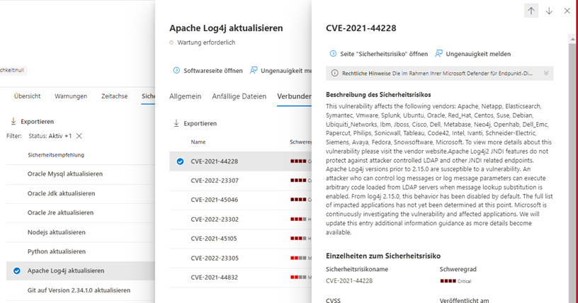Uncheck the 'Apache Log4j aktualisieren' row checkmark
The width and height of the screenshot is (578, 303).
(16, 271)
